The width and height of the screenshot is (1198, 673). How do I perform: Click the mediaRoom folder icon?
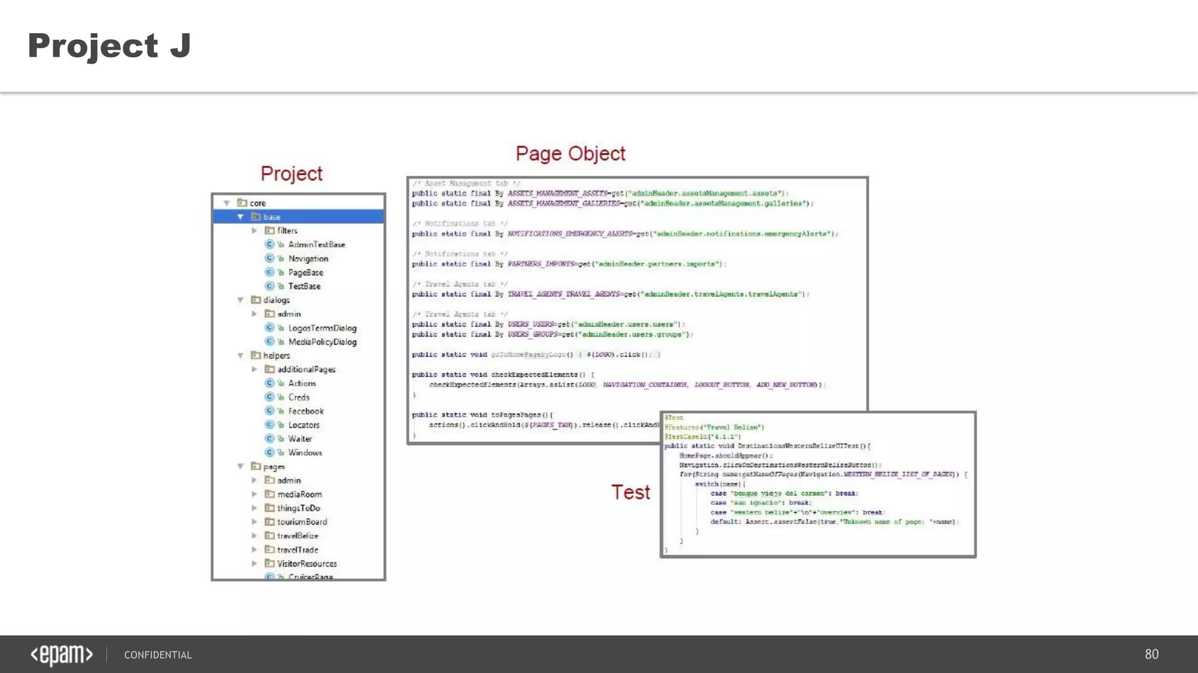pyautogui.click(x=270, y=494)
